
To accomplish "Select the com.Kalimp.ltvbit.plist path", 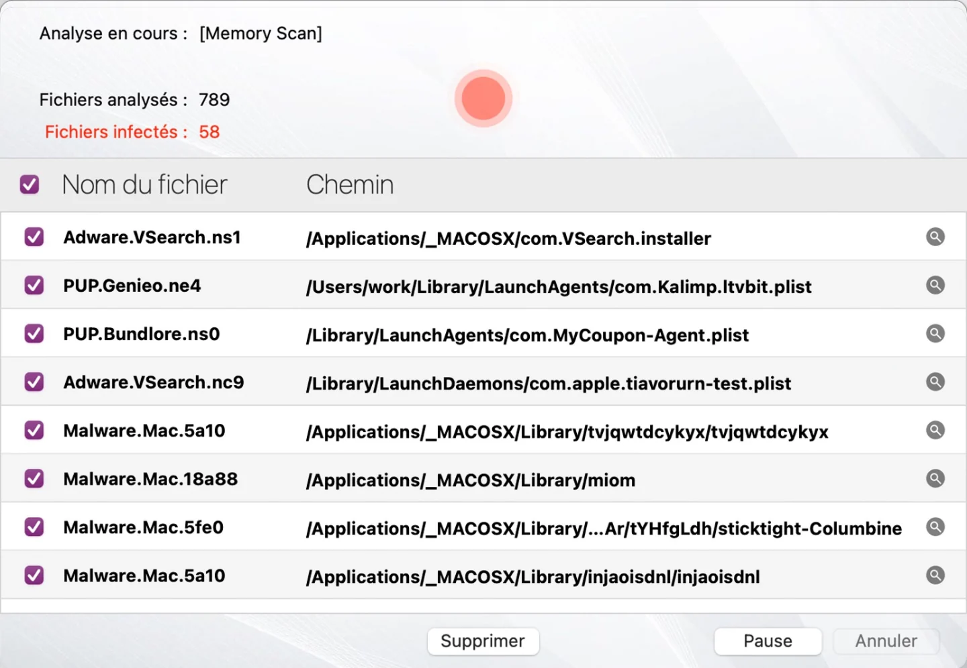I will [559, 287].
